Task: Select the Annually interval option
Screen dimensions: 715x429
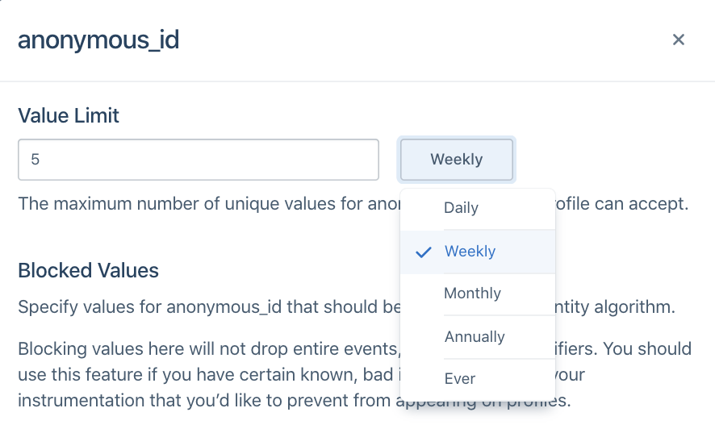Action: [475, 337]
